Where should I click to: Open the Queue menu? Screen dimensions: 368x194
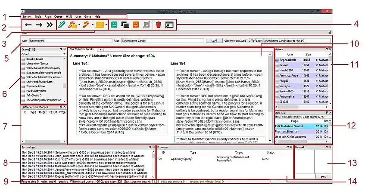tap(58, 17)
